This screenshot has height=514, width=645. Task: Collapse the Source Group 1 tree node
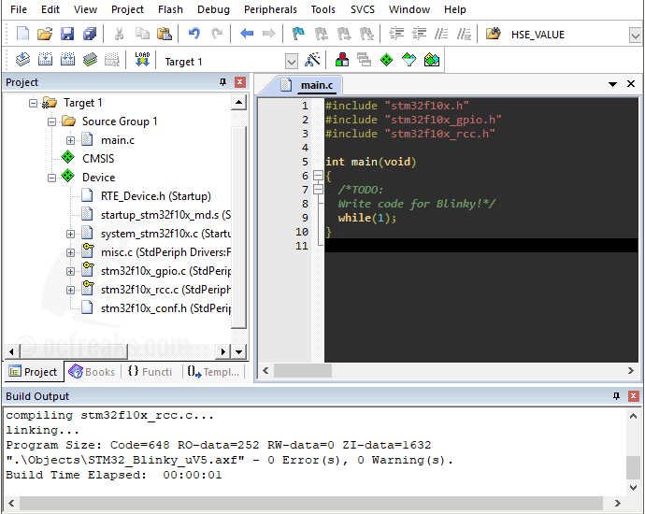pos(51,121)
